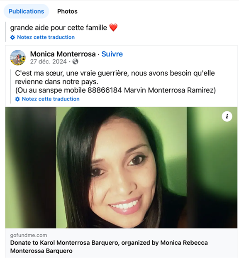Open the 27 déc. 2024 post timestamp
Viewport: 239px width, 258px height.
48,61
